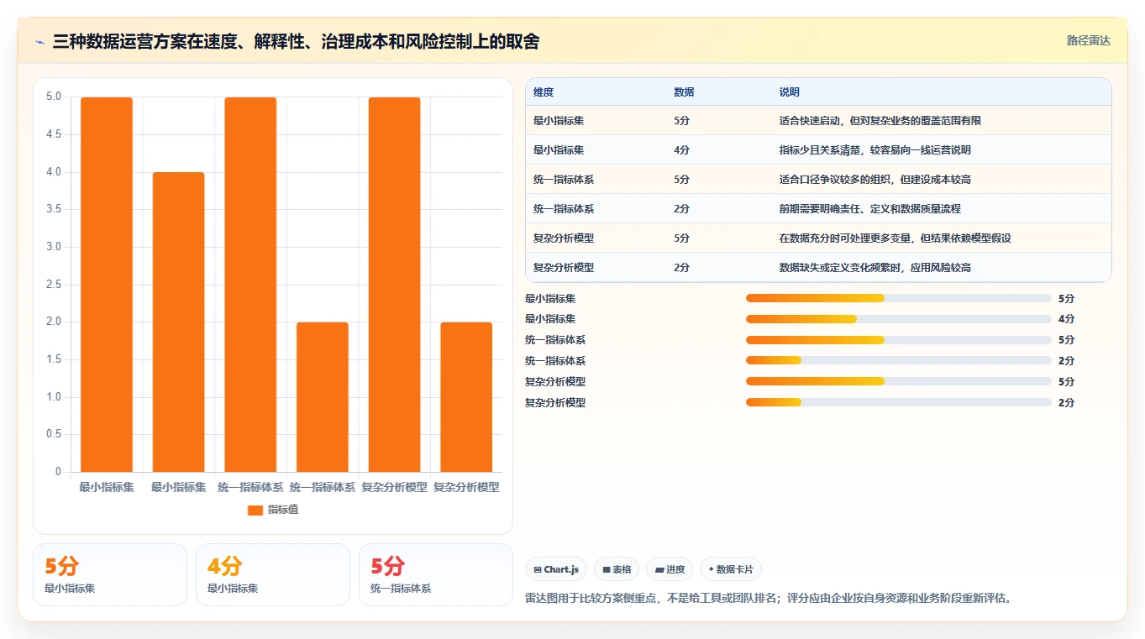Click the 5.0 y-axis label
This screenshot has height=639, width=1145.
click(54, 97)
